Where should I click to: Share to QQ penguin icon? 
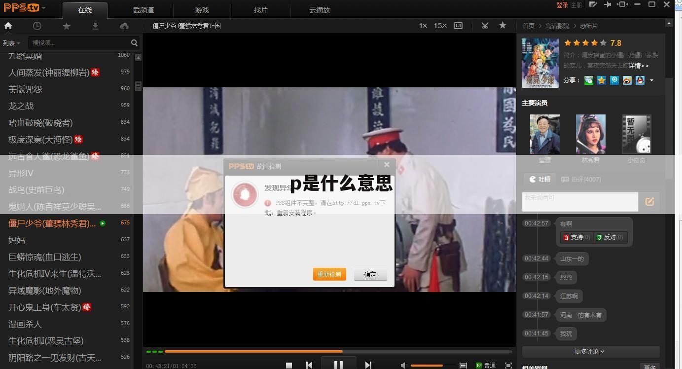(x=640, y=80)
